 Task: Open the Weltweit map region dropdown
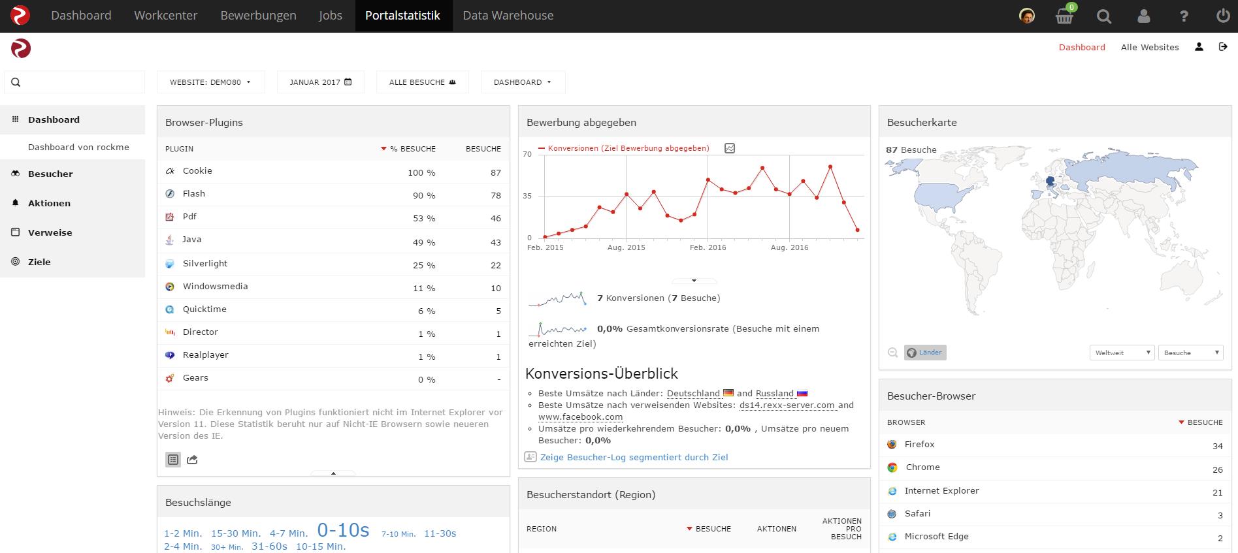click(x=1122, y=353)
